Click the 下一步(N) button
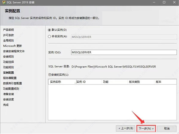Image resolution: width=179 pixels, height=134 pixels. [146, 128]
